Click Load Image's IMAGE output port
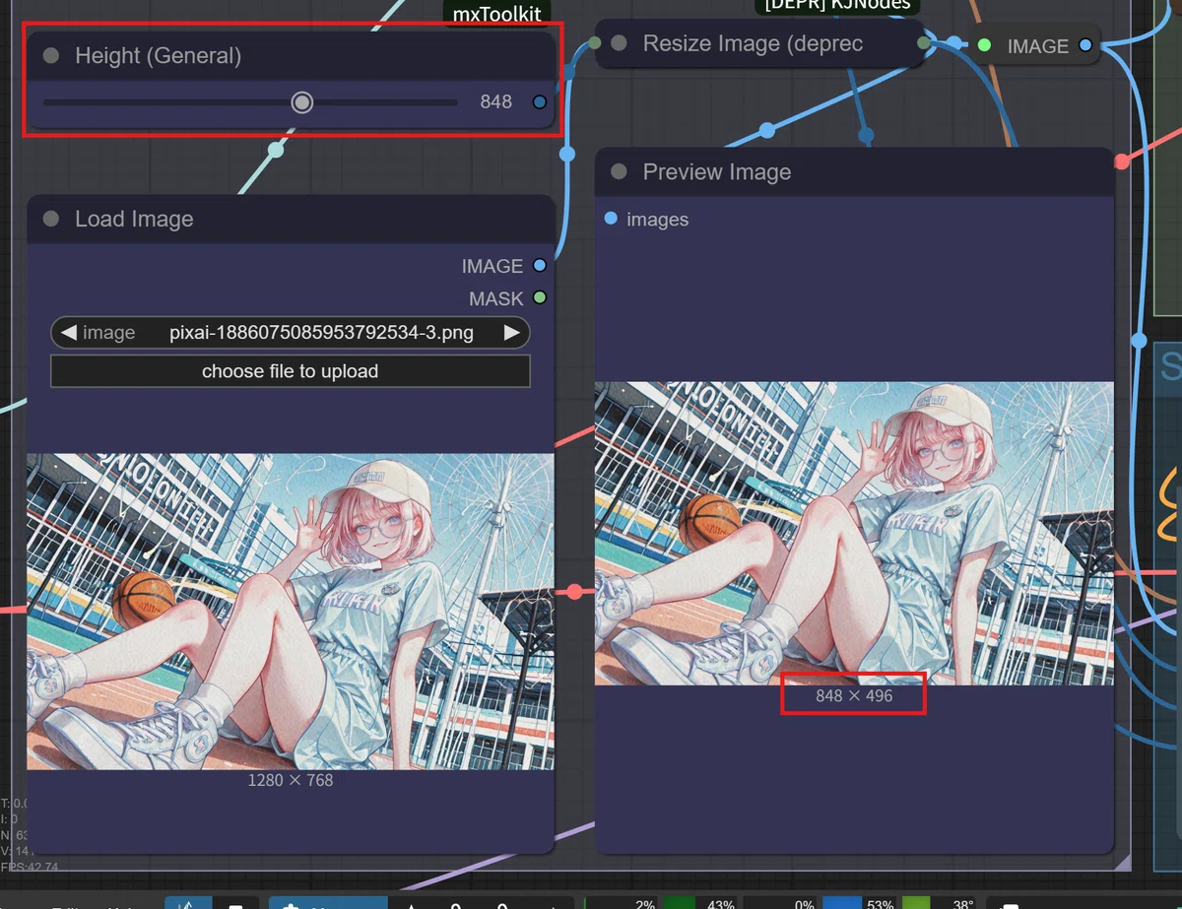 [x=539, y=266]
